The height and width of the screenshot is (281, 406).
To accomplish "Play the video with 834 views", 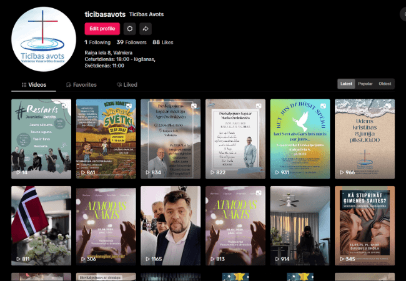I will click(171, 139).
